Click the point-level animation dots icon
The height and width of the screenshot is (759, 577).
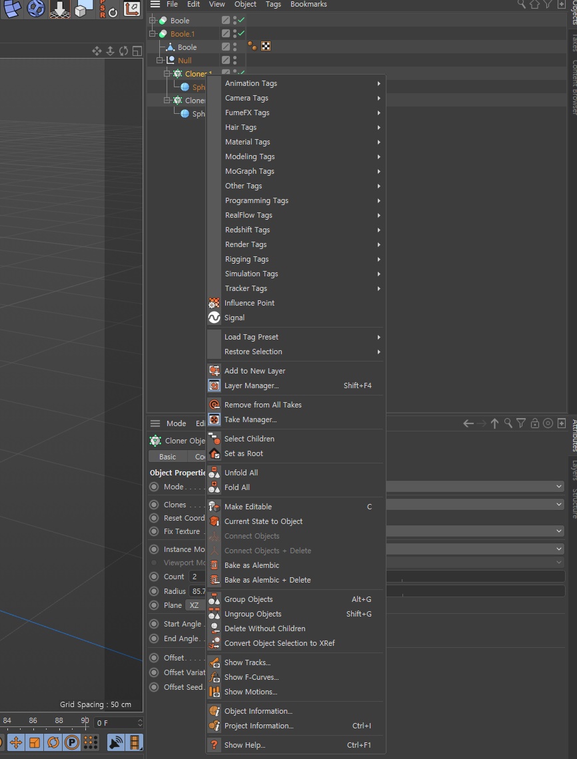click(91, 742)
